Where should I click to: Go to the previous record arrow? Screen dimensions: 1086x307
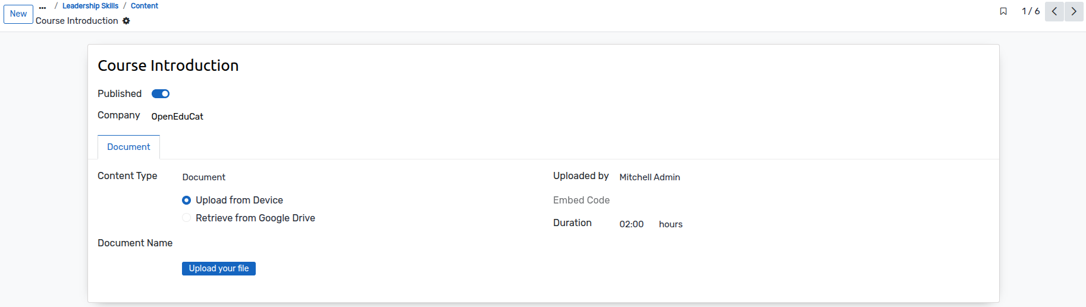(x=1054, y=11)
